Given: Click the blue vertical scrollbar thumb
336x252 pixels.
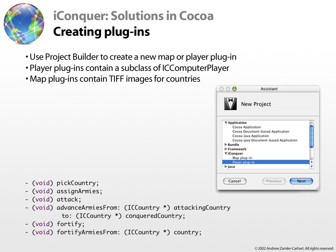Looking at the screenshot, I should pyautogui.click(x=312, y=136).
